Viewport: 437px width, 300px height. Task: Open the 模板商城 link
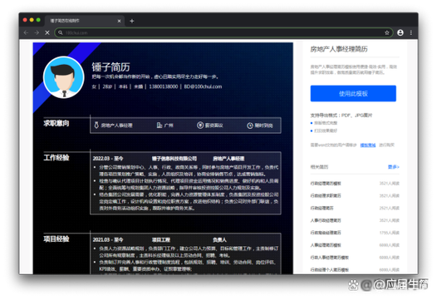[368, 145]
